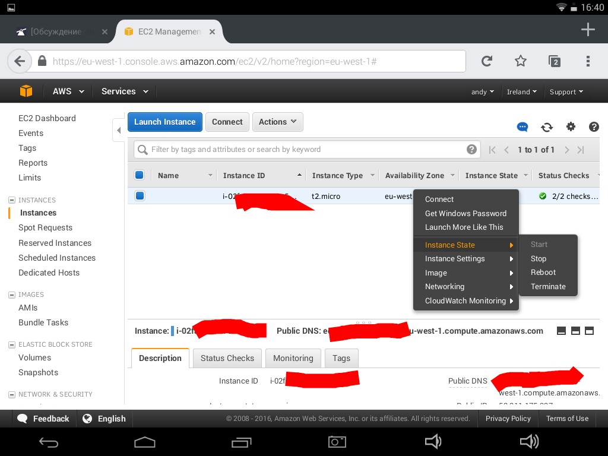Tap the volume up speaker icon
608x456 pixels.
point(529,441)
